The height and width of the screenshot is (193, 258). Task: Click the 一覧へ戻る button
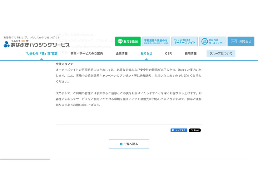point(129,144)
